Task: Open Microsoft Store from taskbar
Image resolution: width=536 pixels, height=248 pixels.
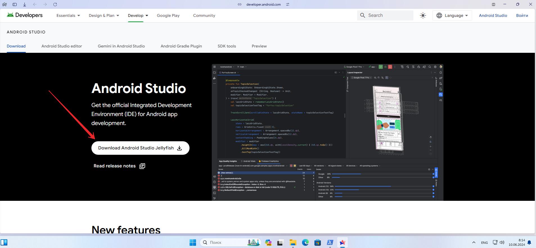Action: (317, 242)
